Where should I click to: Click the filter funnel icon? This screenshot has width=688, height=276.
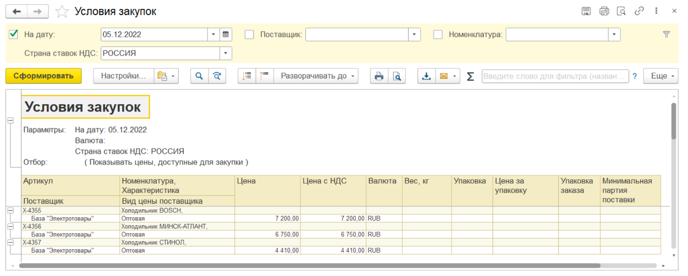point(666,34)
